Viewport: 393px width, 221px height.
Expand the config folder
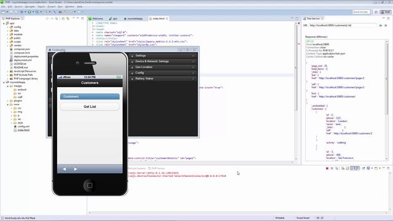tap(8, 27)
